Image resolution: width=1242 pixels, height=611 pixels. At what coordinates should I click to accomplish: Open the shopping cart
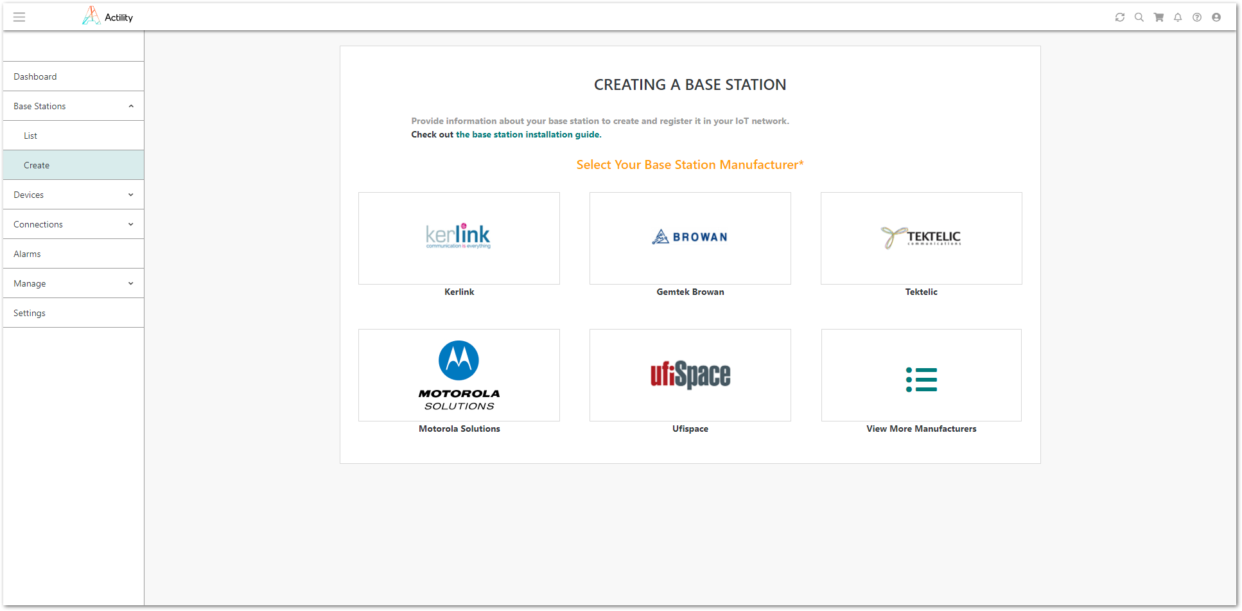[x=1159, y=17]
